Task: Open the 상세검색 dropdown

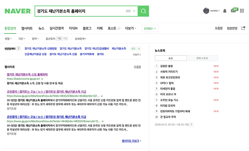Action: pos(80,39)
